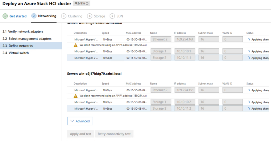This screenshot has height=141, width=271.
Task: Click the green Get started checkmark icon
Action: tap(5, 16)
